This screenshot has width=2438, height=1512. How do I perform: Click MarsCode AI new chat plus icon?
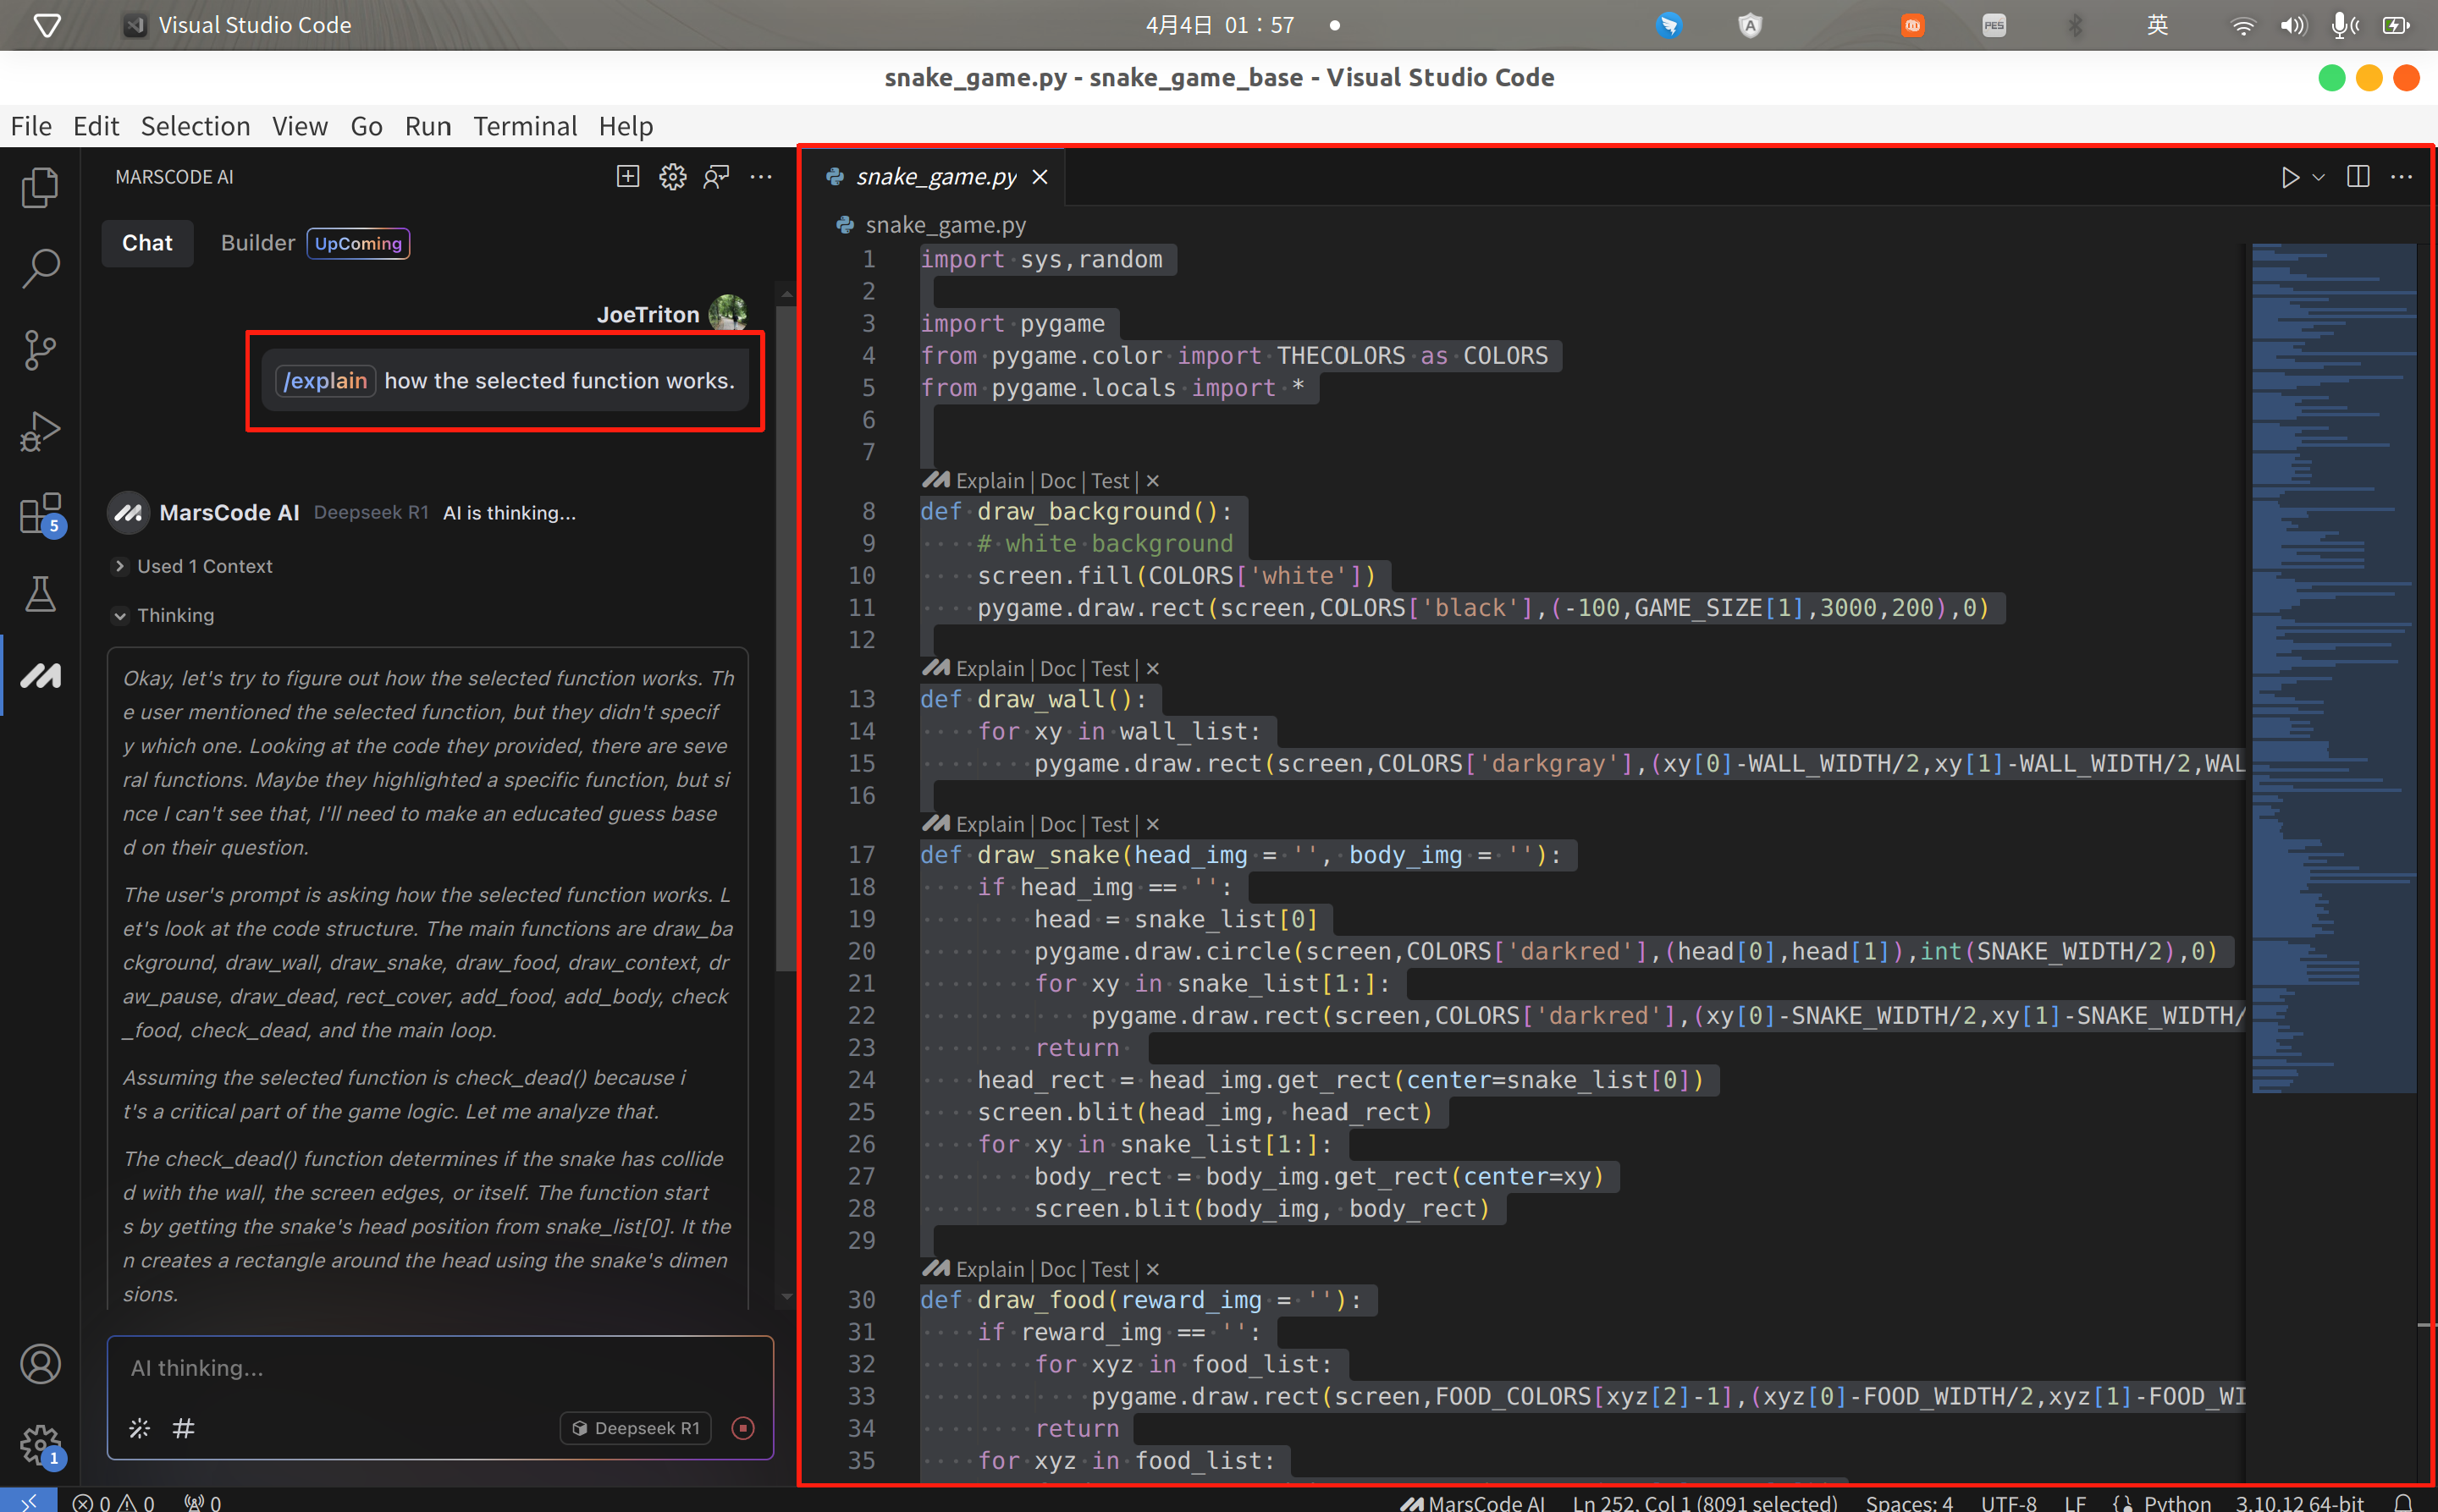(627, 177)
